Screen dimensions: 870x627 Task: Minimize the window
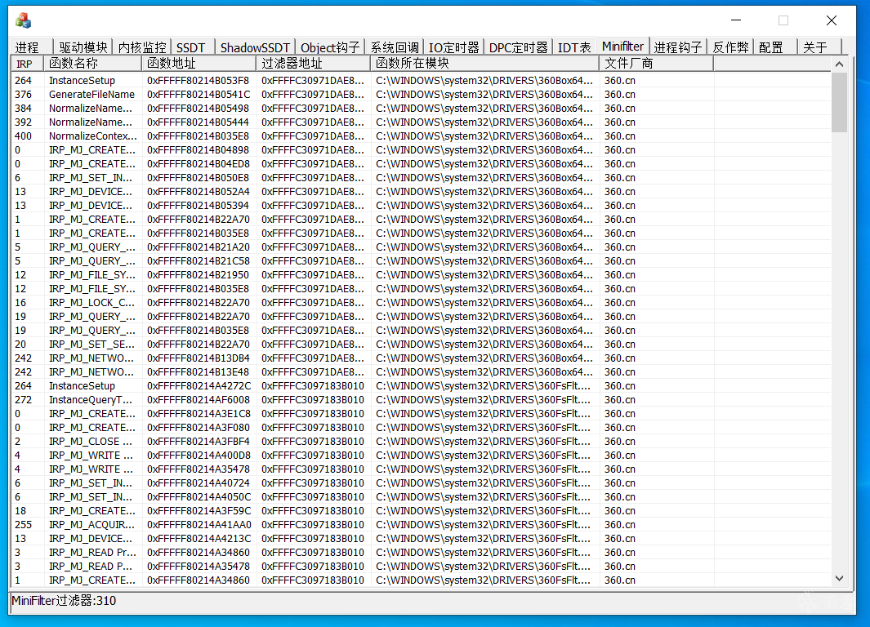point(736,20)
